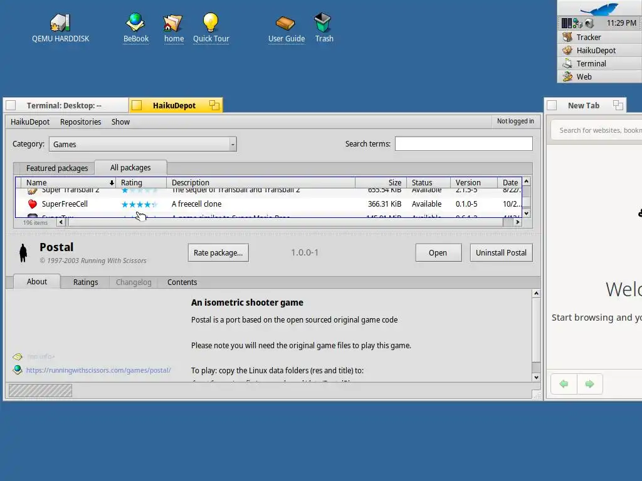Close HaikuDepot via its yellow tab box
Viewport: 642px width, 481px height.
tap(137, 105)
